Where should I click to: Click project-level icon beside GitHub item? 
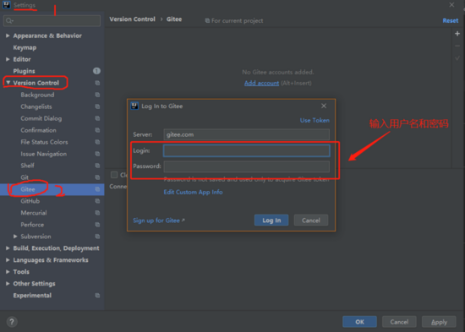pyautogui.click(x=97, y=201)
